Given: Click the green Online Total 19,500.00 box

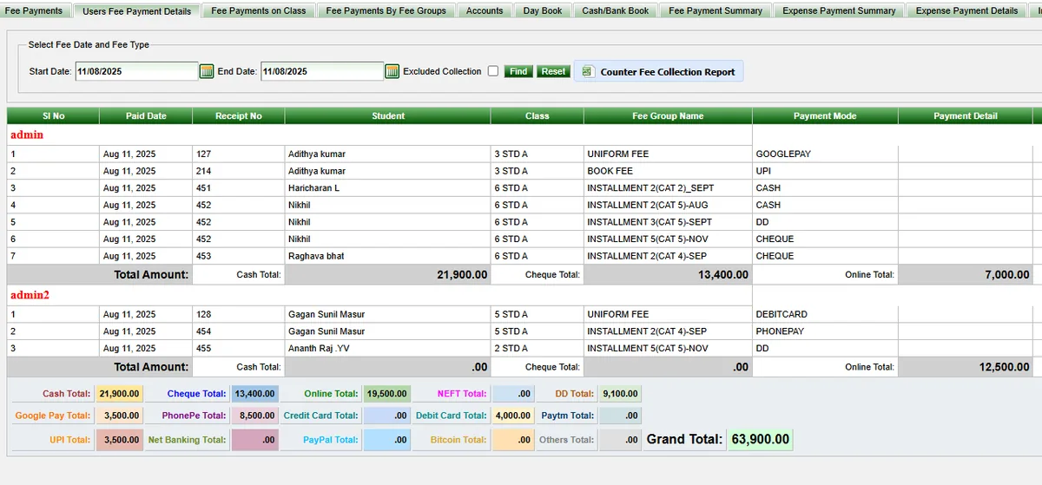Looking at the screenshot, I should point(386,394).
